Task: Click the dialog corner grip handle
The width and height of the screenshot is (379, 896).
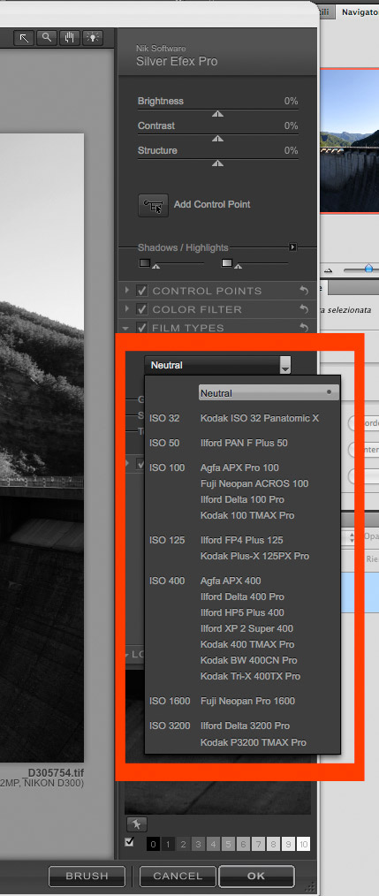Action: point(311,886)
